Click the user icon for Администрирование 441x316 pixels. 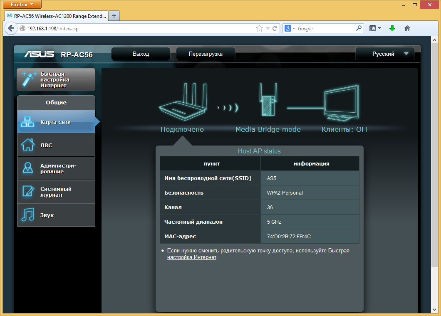pos(28,168)
